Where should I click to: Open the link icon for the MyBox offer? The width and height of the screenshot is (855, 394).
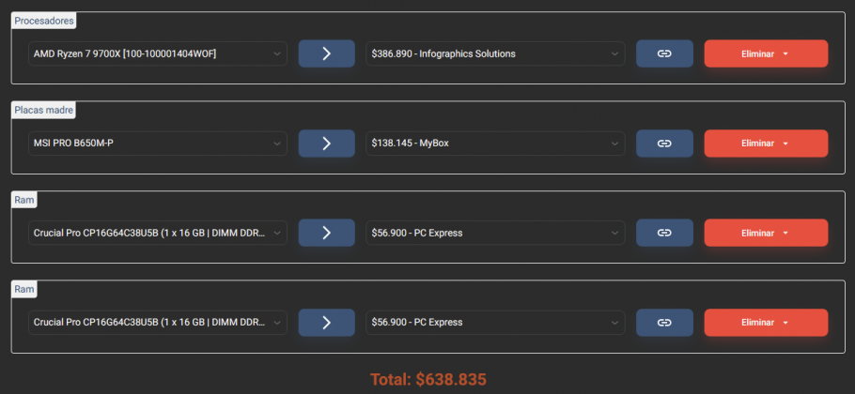[x=664, y=144]
